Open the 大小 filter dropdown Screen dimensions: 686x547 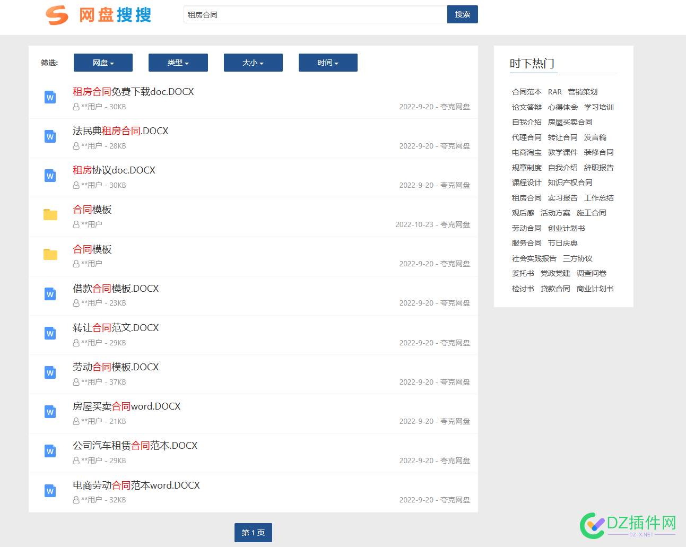pyautogui.click(x=253, y=63)
